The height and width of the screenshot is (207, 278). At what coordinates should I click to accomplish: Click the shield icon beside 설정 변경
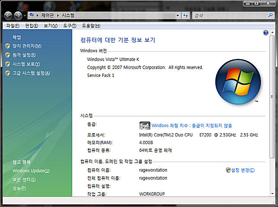click(x=228, y=170)
